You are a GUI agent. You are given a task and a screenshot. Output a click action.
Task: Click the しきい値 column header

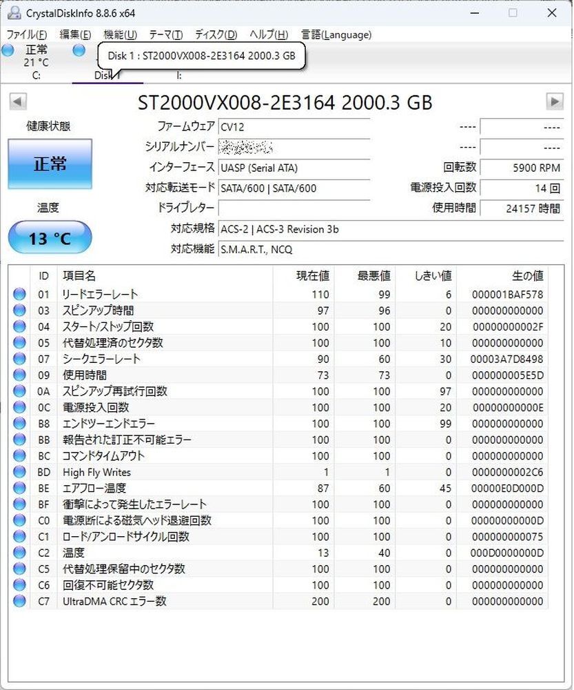coord(425,275)
